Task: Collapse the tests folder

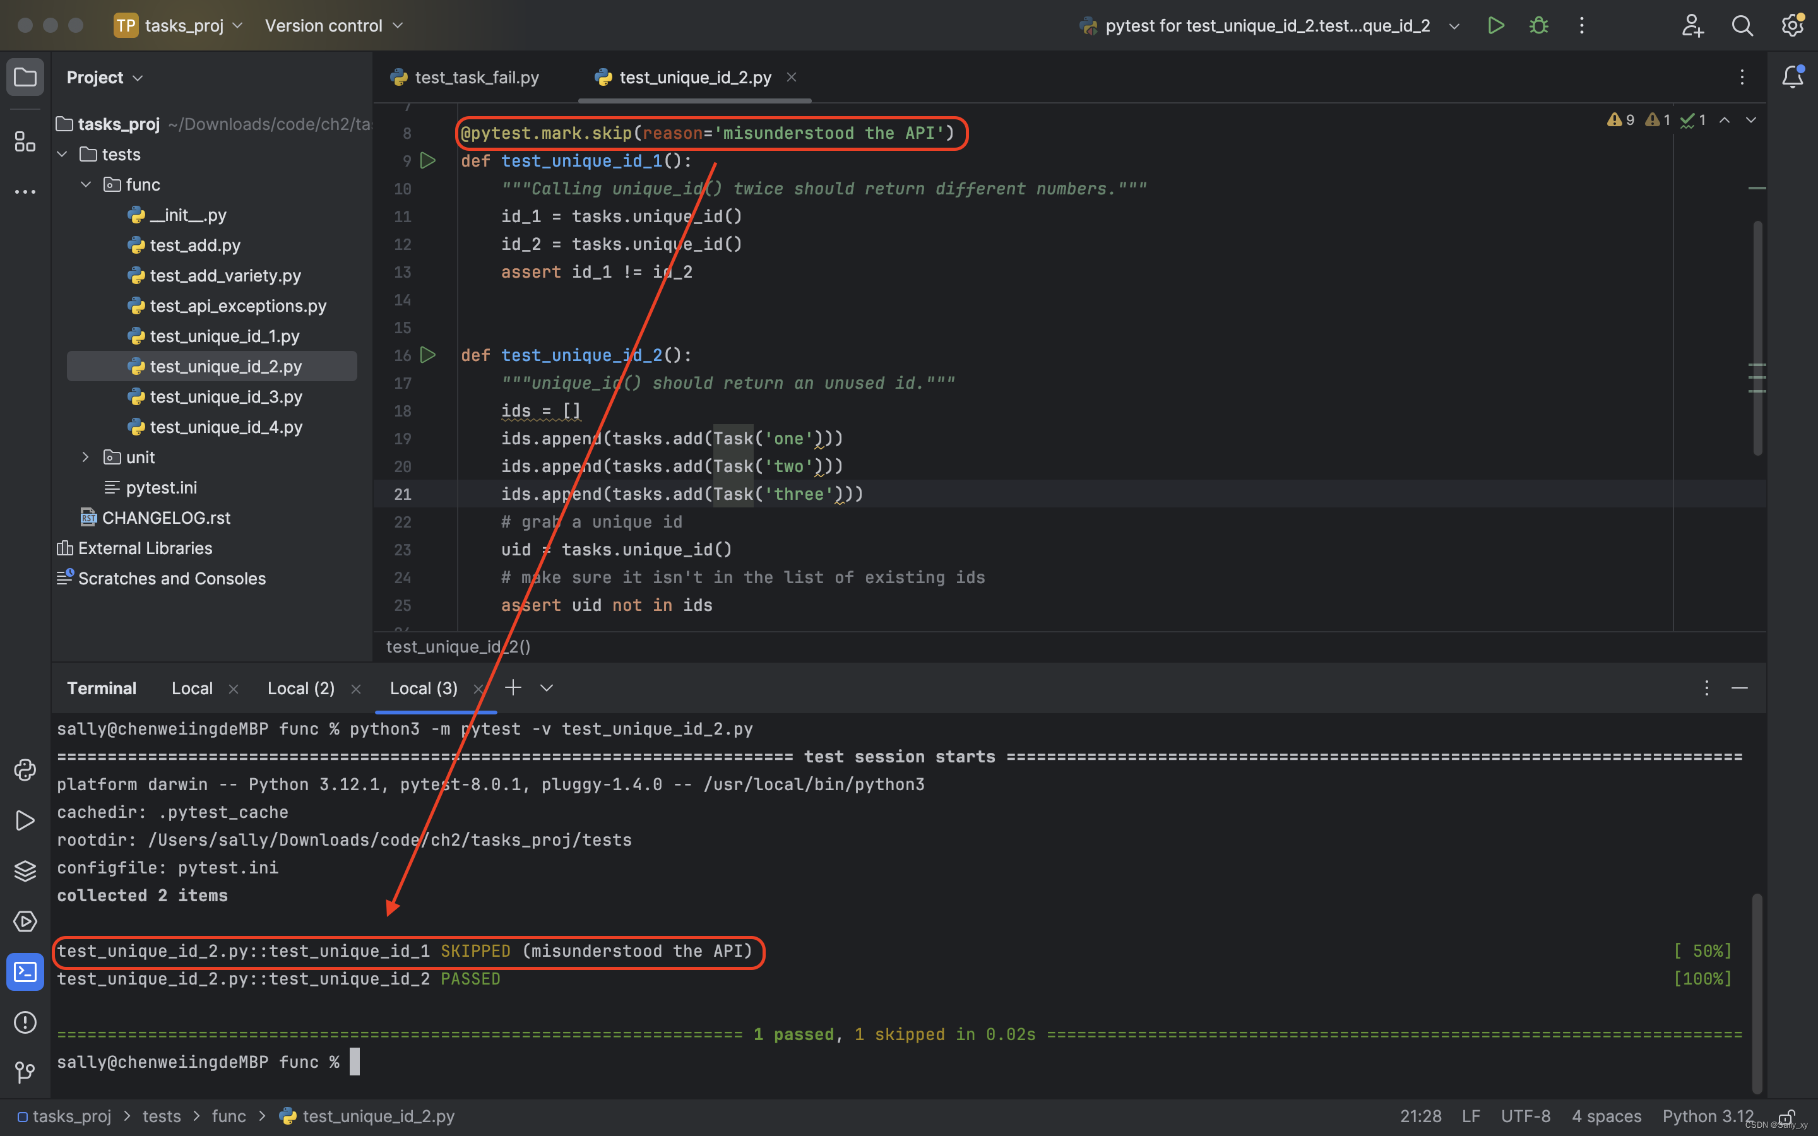Action: (x=62, y=154)
